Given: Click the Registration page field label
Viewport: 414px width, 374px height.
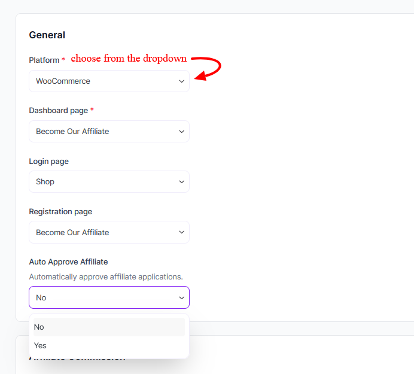Looking at the screenshot, I should pos(60,211).
